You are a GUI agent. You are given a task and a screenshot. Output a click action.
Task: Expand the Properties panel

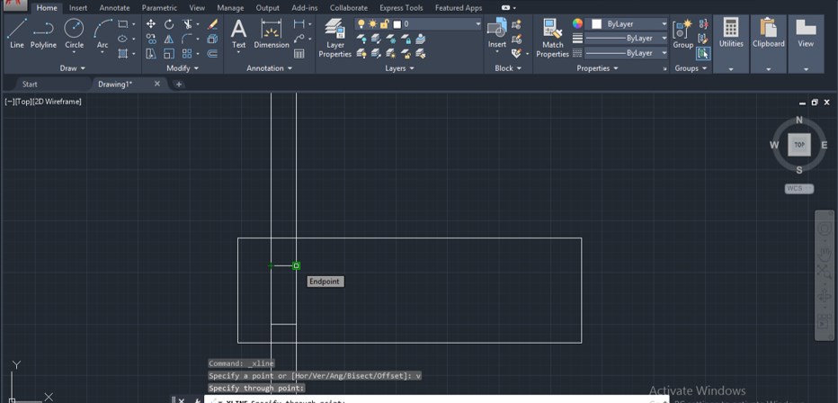tap(597, 68)
